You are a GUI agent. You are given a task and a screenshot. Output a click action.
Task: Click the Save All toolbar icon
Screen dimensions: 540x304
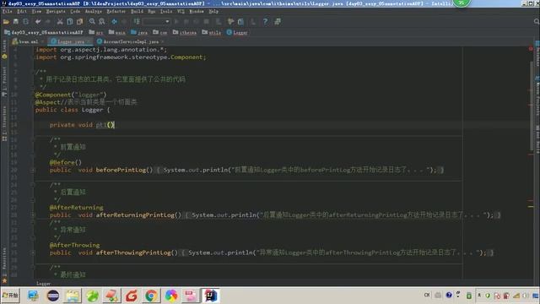click(16, 21)
